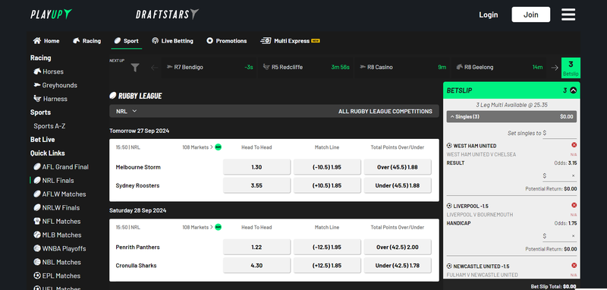Open Harness in the sidebar
Screen dimensions: 607x290
(x=50, y=99)
